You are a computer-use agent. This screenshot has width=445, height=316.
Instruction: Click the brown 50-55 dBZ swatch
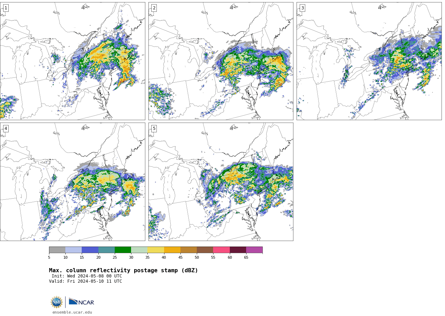pos(205,250)
